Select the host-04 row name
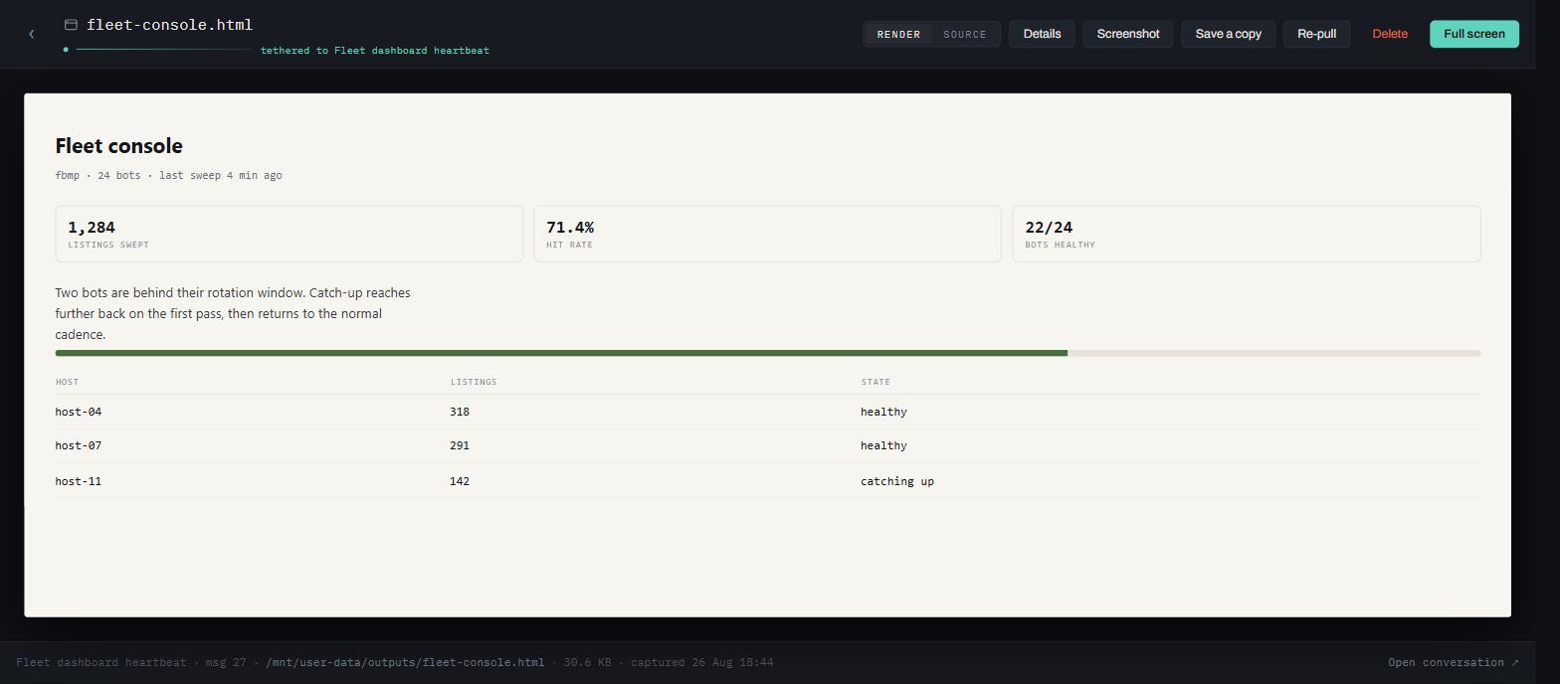 (x=79, y=412)
